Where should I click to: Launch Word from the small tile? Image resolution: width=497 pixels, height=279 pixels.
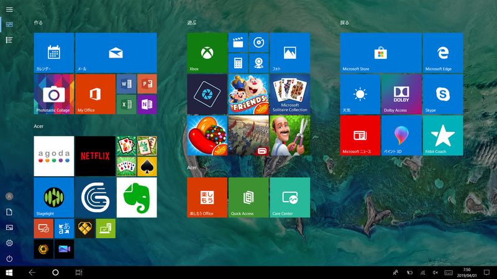pyautogui.click(x=127, y=84)
